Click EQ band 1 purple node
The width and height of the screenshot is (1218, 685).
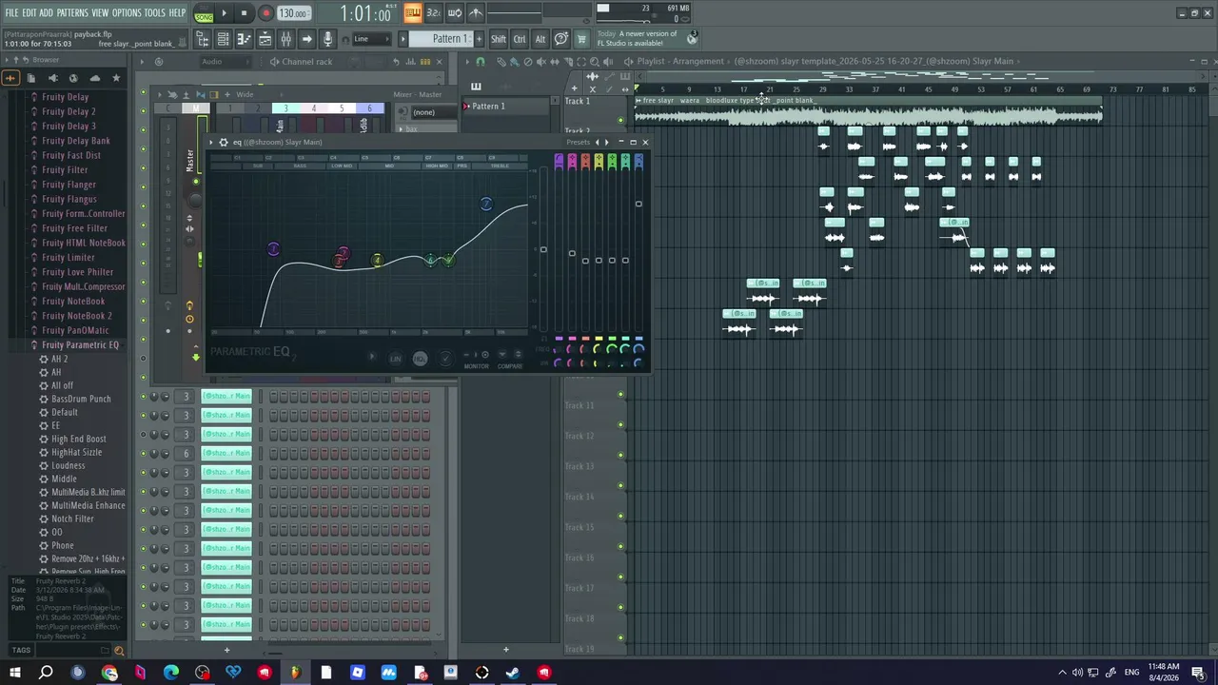(273, 249)
